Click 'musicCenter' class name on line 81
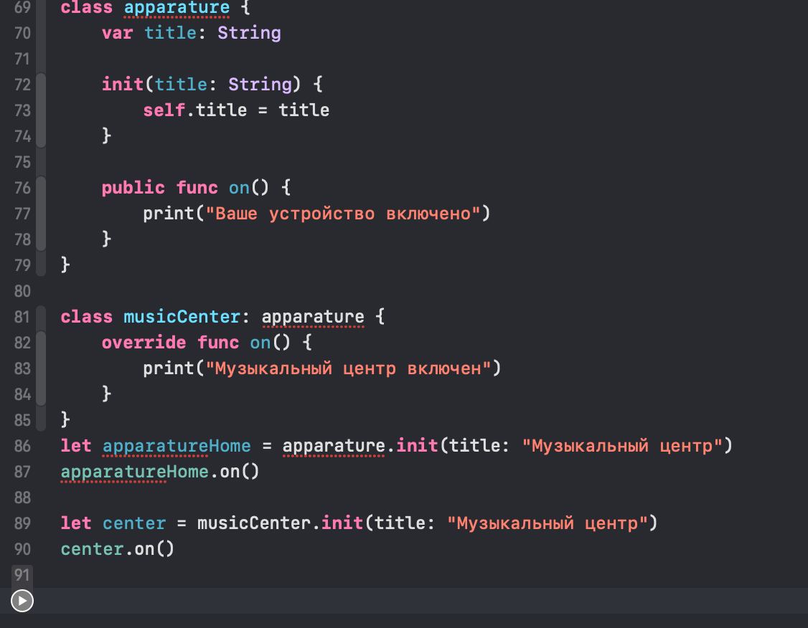The width and height of the screenshot is (808, 628). point(182,317)
